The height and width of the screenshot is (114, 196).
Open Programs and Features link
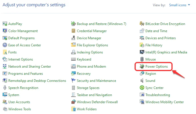25,74
